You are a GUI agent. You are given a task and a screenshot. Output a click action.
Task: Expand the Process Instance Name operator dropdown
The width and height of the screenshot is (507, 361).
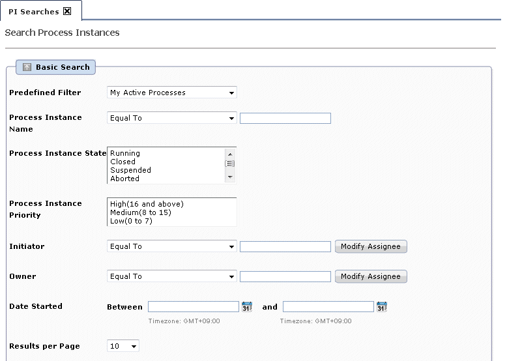(x=171, y=118)
